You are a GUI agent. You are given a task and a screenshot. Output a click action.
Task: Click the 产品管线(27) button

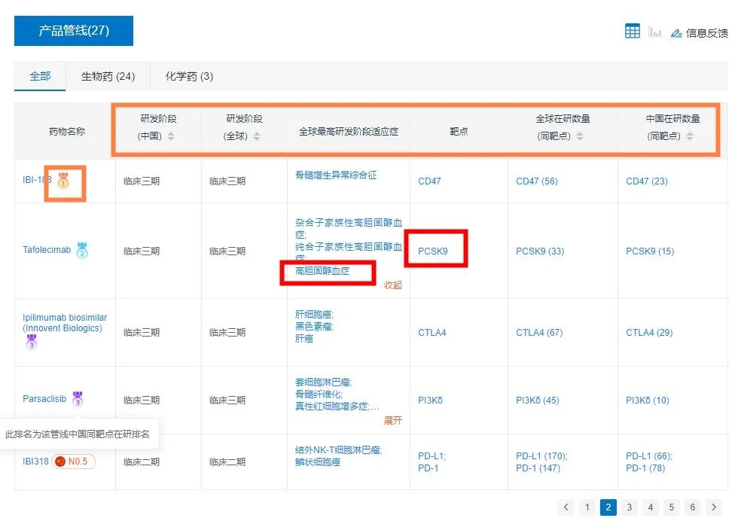(74, 31)
